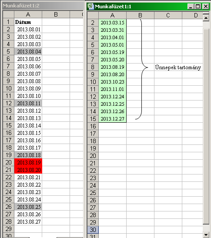This screenshot has height=238, width=211.
Task: Select row 29 header in Munkafüzet1:2
Action: (x=9, y=229)
